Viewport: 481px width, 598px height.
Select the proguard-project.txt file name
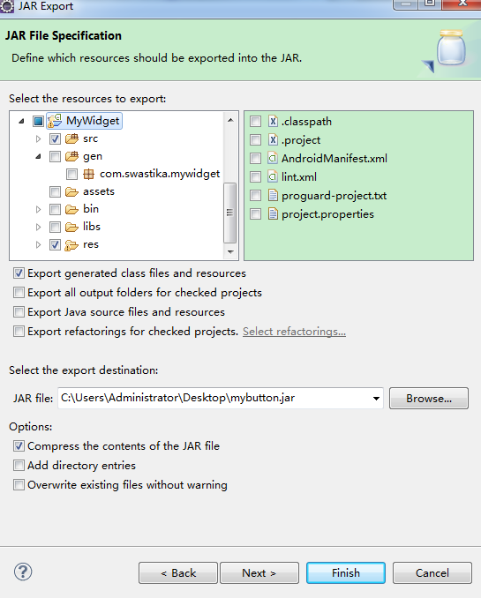click(334, 196)
